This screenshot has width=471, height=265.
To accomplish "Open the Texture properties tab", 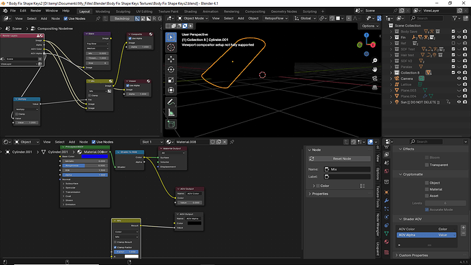I will [x=386, y=252].
